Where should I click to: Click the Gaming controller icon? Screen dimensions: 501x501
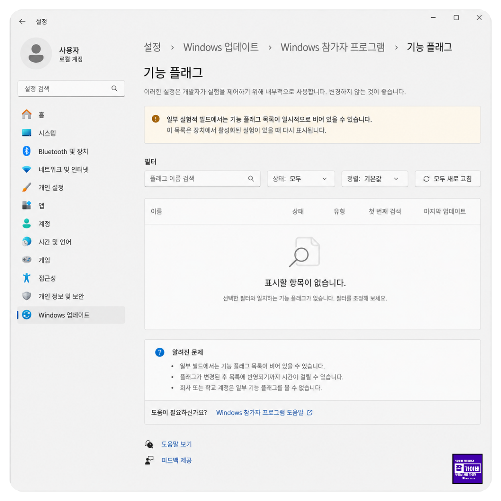(x=27, y=260)
